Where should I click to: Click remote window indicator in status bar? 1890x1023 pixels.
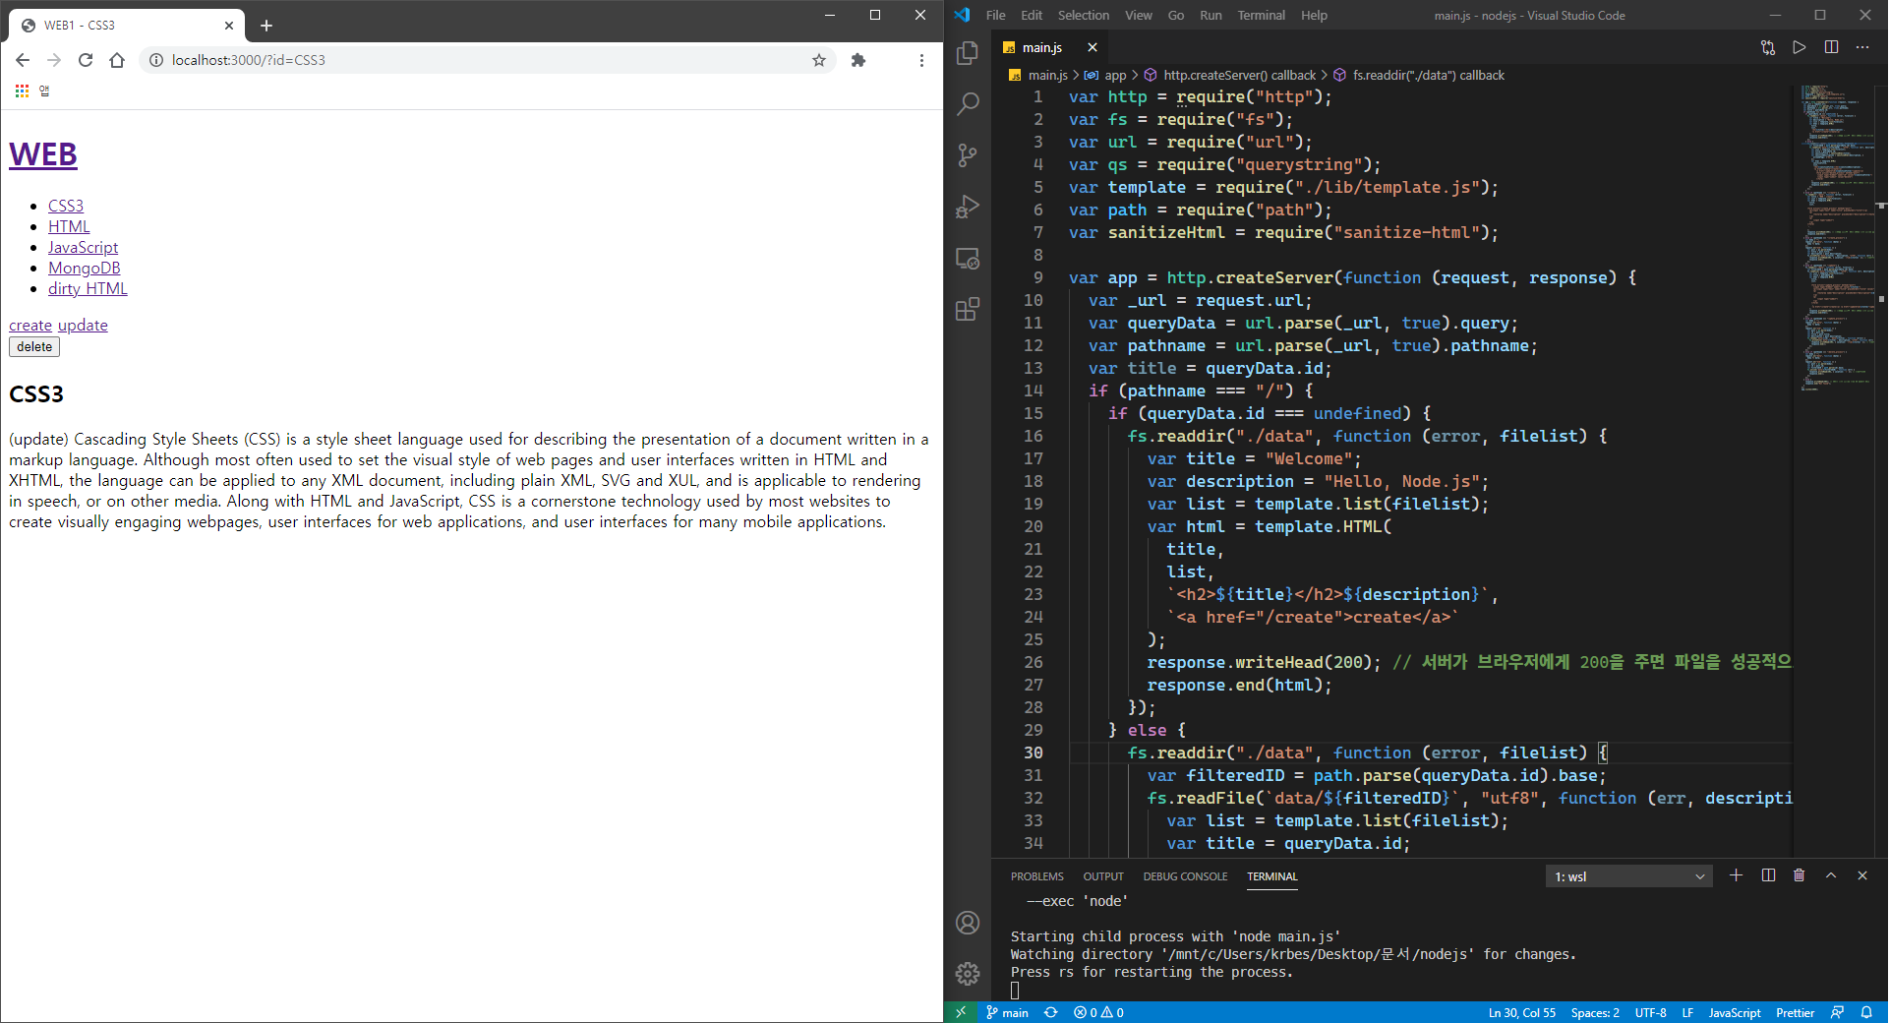tap(961, 1012)
